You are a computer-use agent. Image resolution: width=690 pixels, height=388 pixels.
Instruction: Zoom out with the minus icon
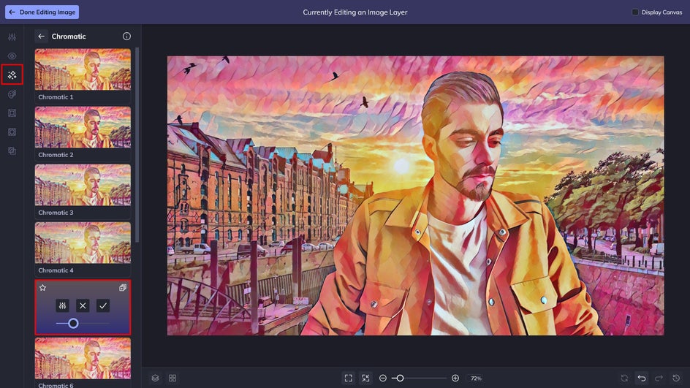pyautogui.click(x=383, y=378)
